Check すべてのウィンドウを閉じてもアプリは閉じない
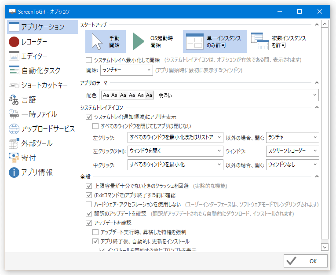The width and height of the screenshot is (336, 275). click(95, 126)
